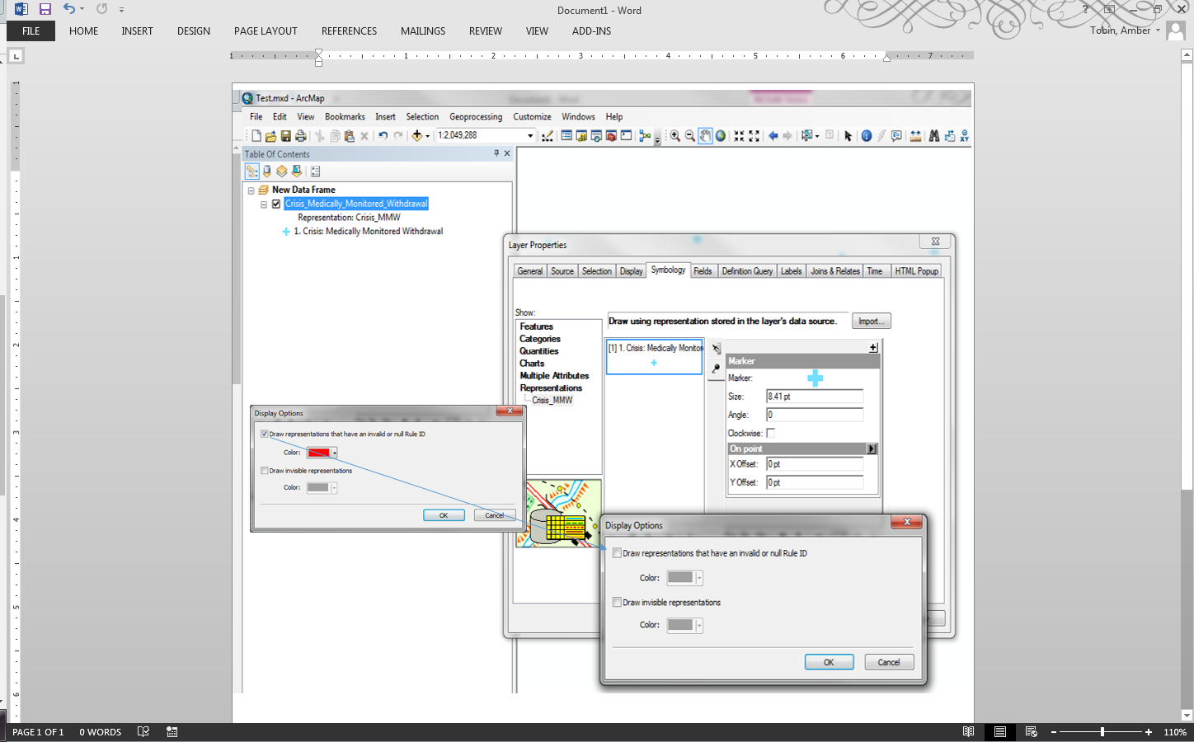Select ArcMap's Zoom In magnifier tool

(675, 136)
